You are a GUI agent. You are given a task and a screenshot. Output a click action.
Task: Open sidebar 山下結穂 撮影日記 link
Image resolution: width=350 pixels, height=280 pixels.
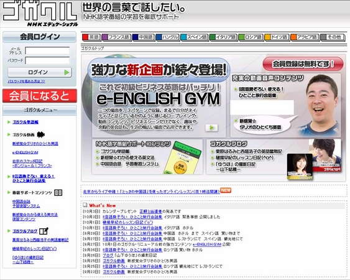(28, 259)
